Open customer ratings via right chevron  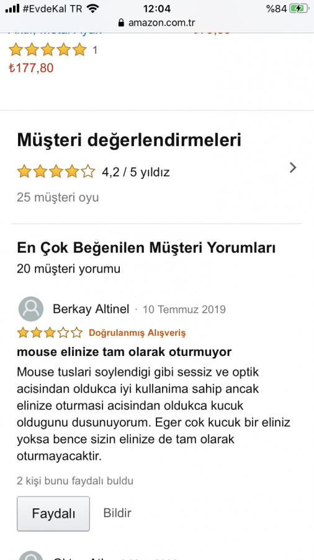pyautogui.click(x=293, y=167)
